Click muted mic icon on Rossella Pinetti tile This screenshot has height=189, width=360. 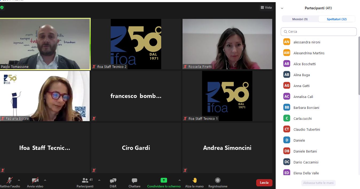point(185,67)
